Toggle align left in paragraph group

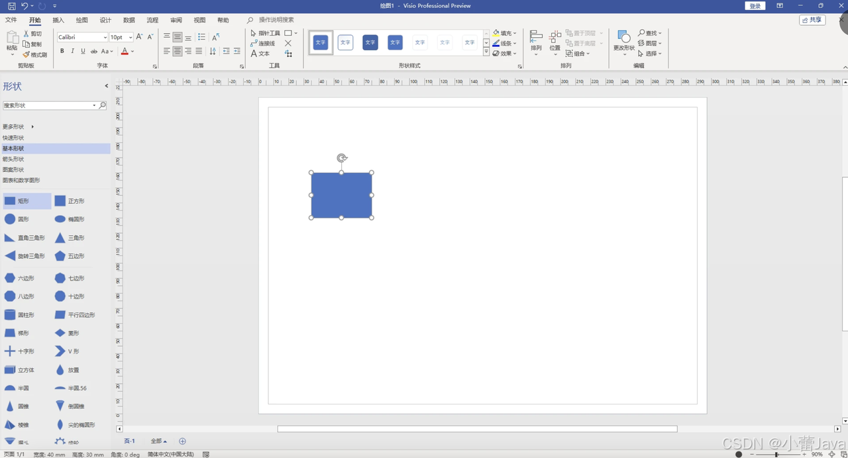(x=167, y=51)
